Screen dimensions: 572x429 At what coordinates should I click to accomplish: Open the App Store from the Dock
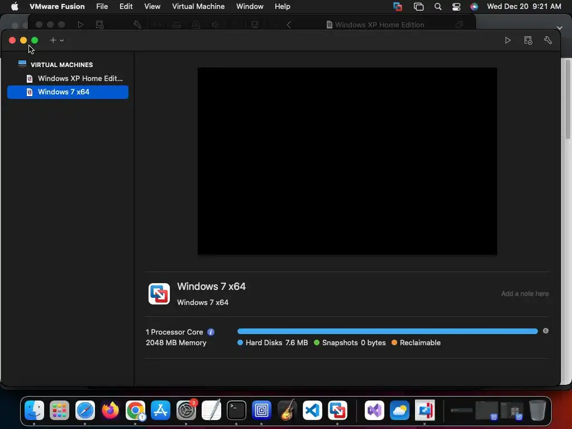click(160, 410)
